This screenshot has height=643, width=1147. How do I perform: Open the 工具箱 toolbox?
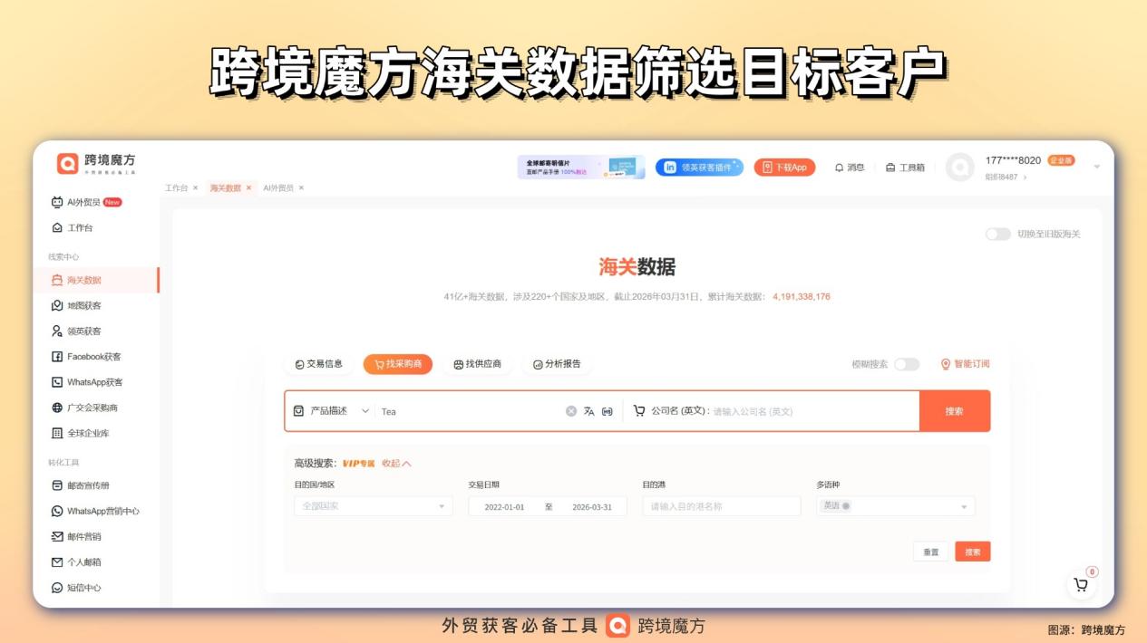pyautogui.click(x=907, y=167)
